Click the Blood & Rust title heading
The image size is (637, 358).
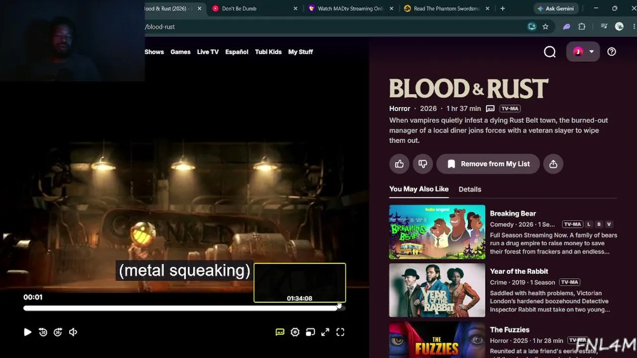468,89
